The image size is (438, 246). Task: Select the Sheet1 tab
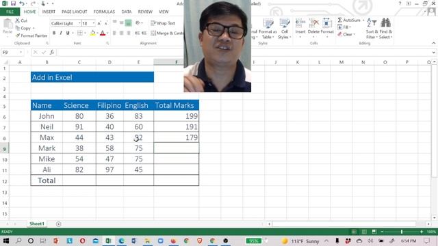tap(37, 223)
